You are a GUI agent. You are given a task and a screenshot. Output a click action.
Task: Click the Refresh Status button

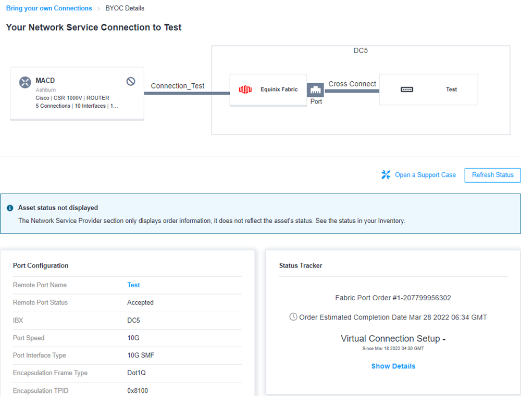point(493,175)
